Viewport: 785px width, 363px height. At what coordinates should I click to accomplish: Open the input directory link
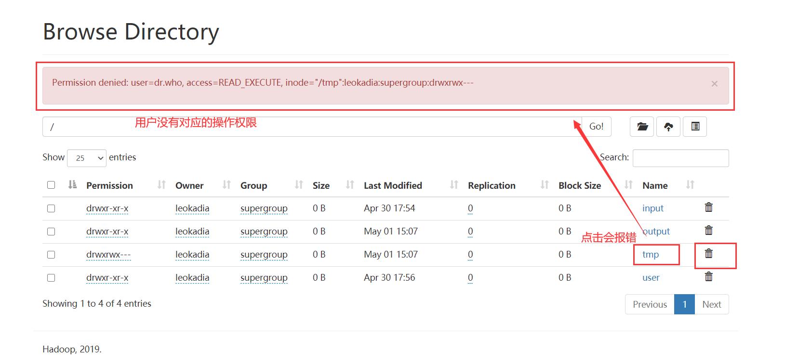pos(652,208)
